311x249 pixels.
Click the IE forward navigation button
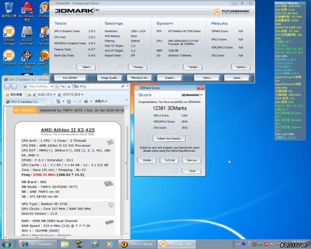coord(14,87)
